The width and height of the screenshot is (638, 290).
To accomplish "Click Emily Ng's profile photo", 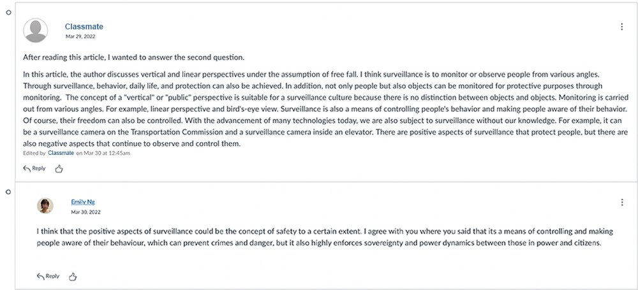I will 45,205.
